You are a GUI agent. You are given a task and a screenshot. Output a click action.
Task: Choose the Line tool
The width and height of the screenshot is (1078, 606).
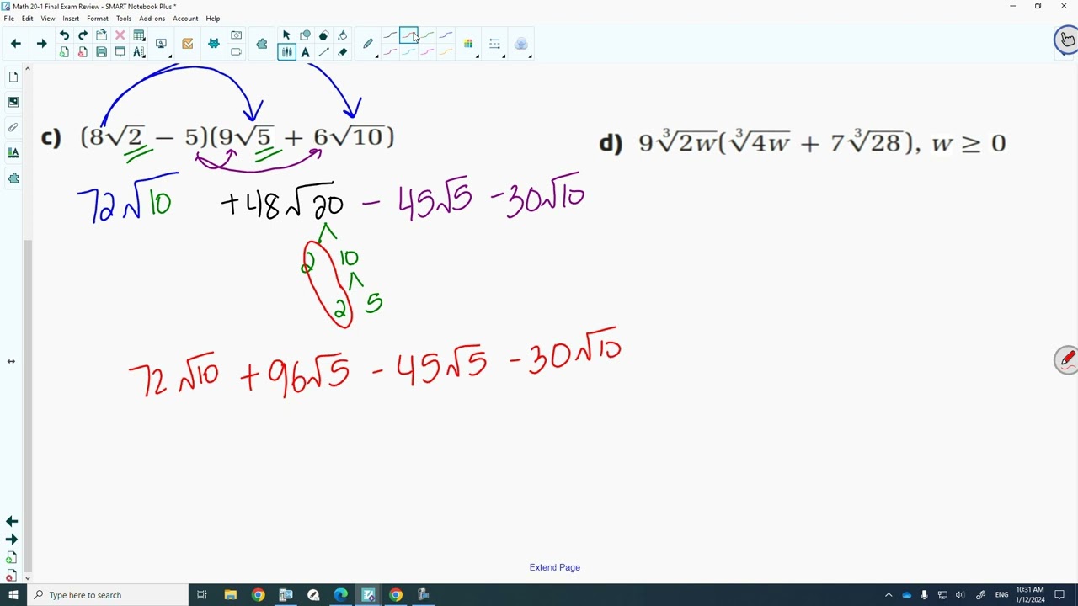[x=323, y=52]
